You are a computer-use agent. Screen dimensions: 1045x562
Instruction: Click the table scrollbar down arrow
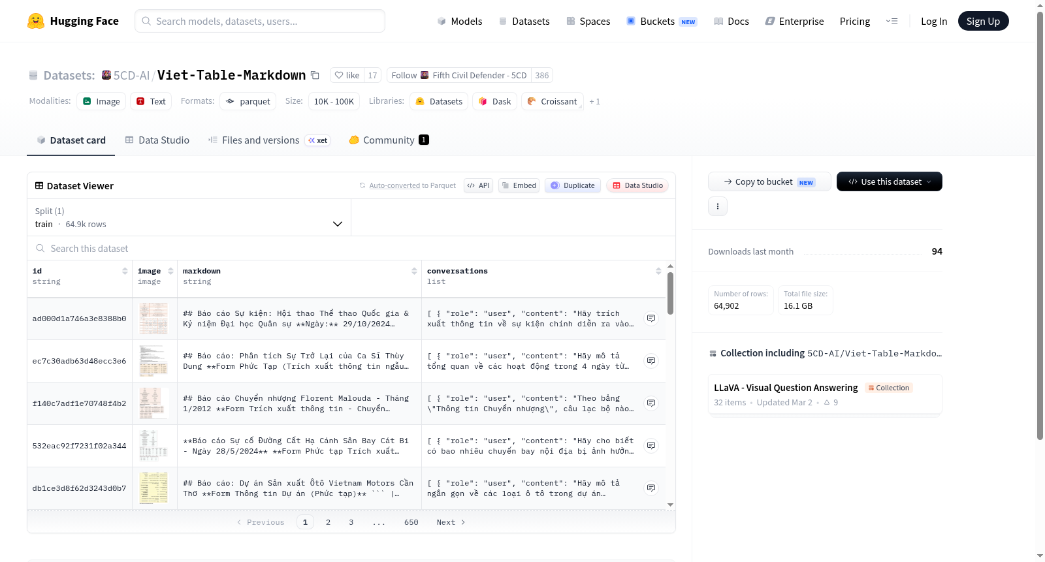point(670,505)
